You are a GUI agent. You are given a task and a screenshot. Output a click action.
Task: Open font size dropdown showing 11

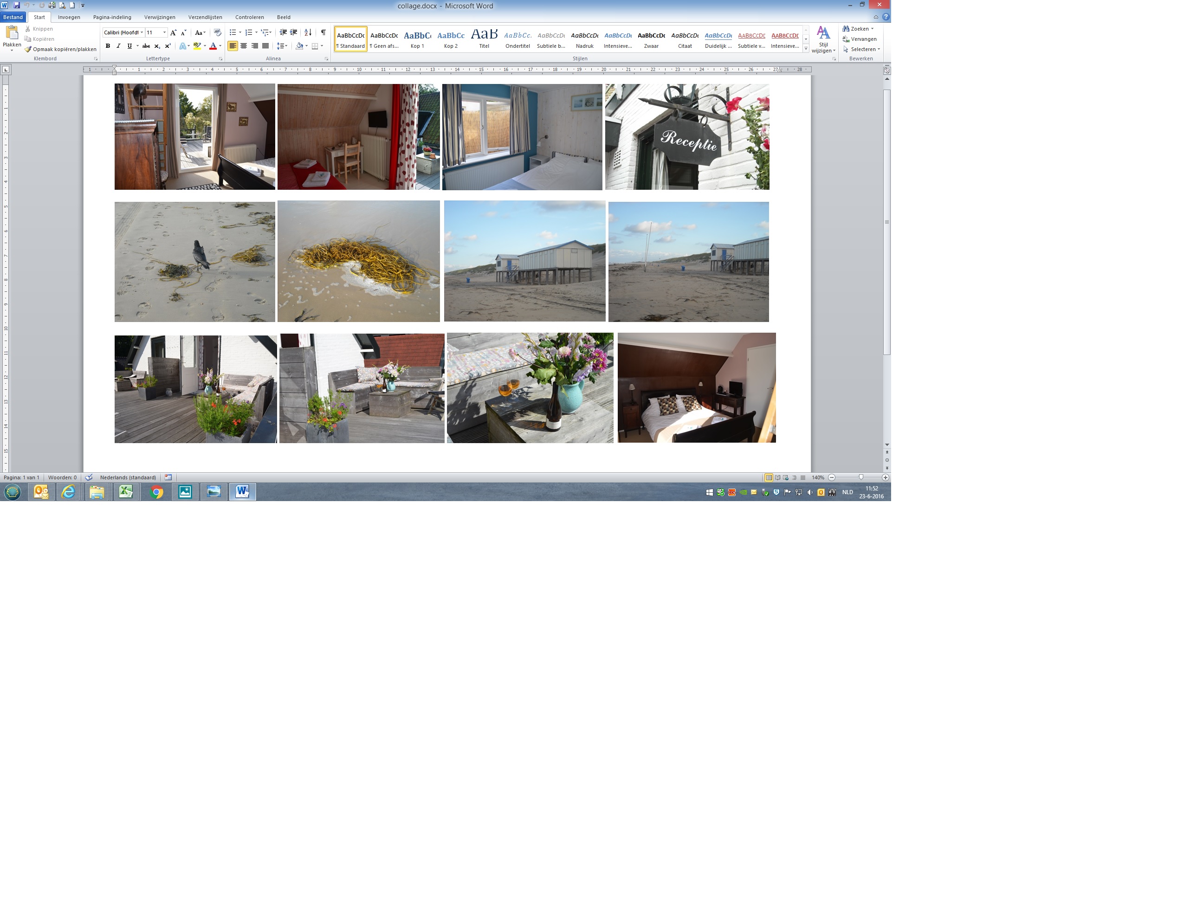click(x=164, y=32)
